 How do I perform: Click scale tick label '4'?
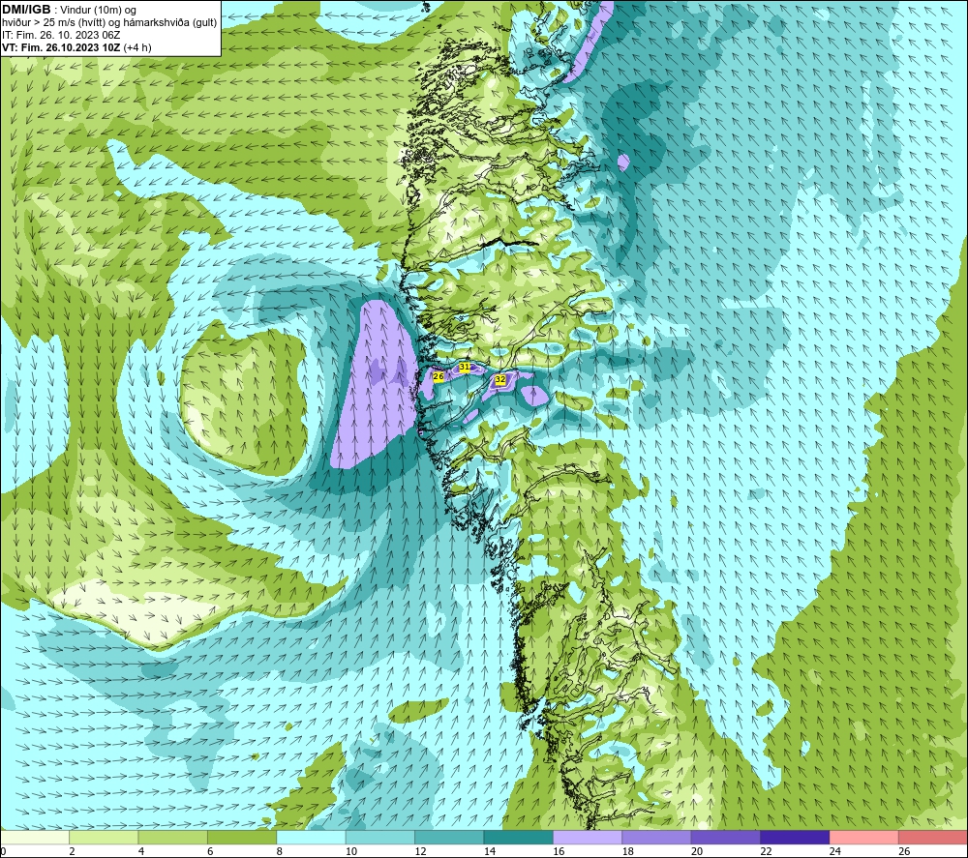click(x=141, y=851)
